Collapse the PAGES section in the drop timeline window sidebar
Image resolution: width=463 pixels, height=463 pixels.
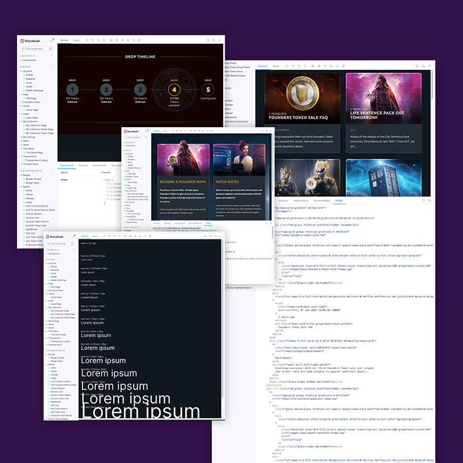click(x=25, y=67)
